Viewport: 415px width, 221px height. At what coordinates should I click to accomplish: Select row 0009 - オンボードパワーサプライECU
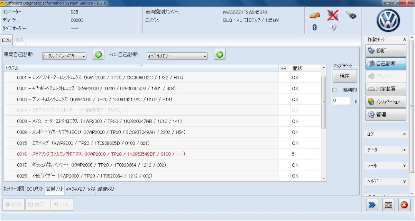click(x=163, y=132)
